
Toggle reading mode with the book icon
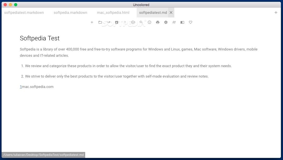pos(182,22)
